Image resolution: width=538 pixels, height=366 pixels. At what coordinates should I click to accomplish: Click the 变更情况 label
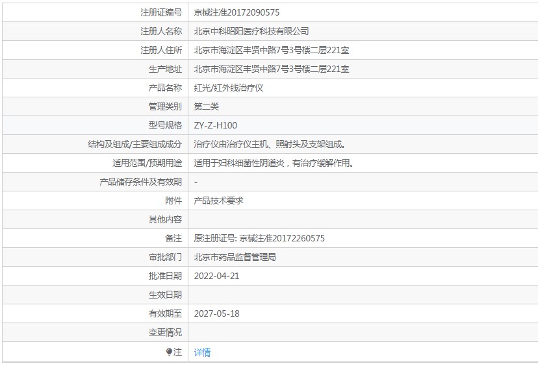coord(165,333)
